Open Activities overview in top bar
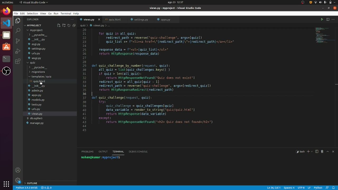 (x=8, y=2)
